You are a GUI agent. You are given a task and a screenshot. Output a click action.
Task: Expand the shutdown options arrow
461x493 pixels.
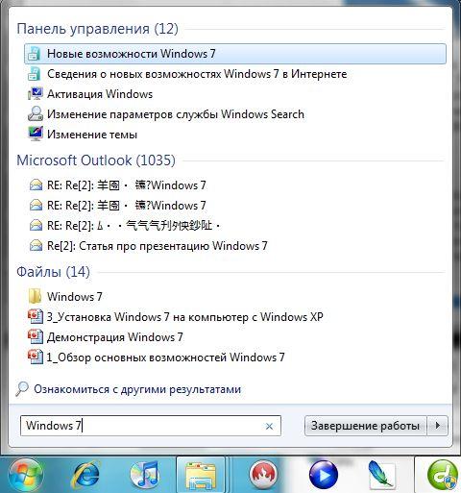[x=437, y=426]
